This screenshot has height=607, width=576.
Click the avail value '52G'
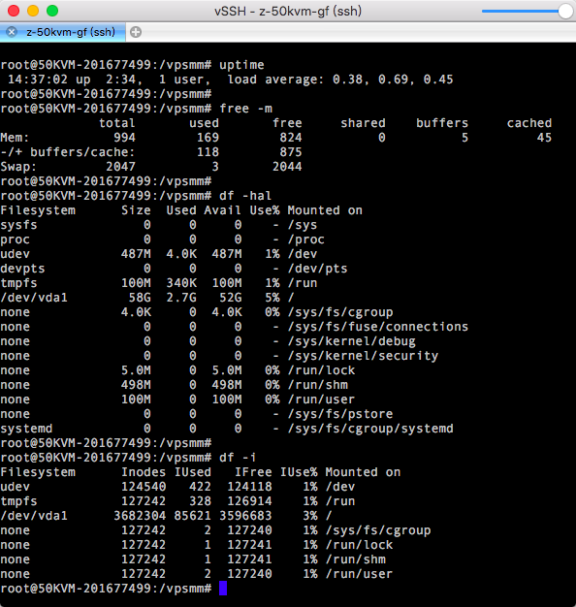231,298
